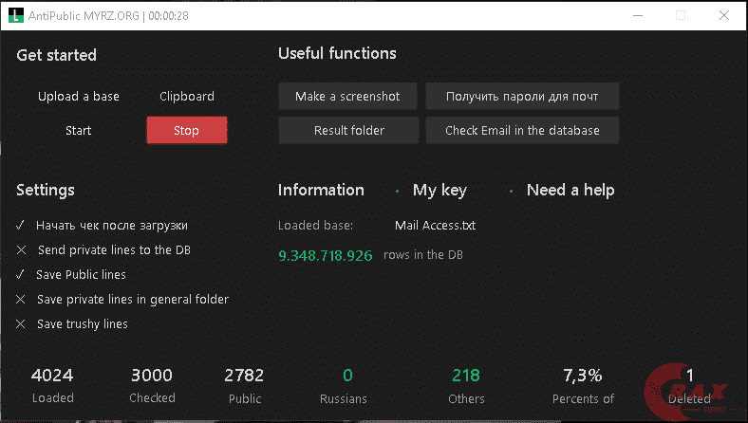This screenshot has height=423, width=748.
Task: Click the 3000 Checked counter
Action: 152,376
